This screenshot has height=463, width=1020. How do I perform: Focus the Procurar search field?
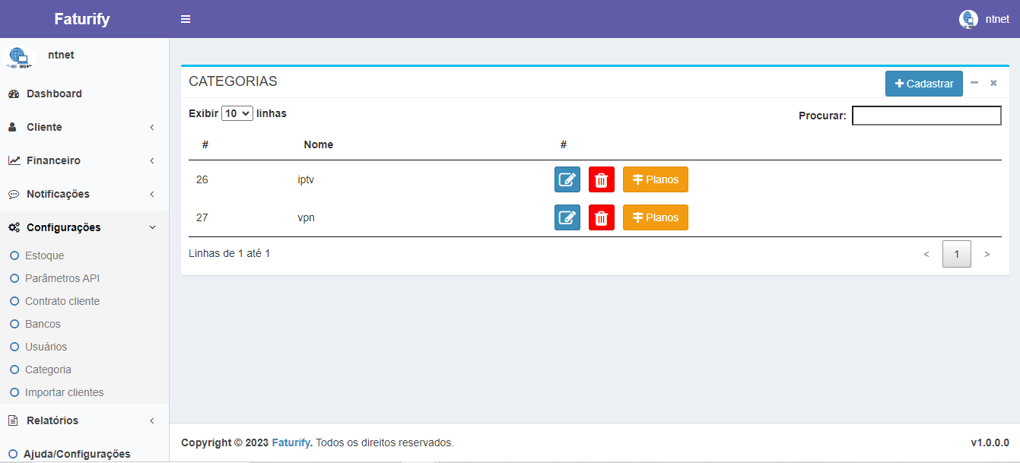point(926,116)
